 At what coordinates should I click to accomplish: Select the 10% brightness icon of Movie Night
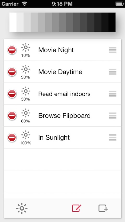coord(26,50)
